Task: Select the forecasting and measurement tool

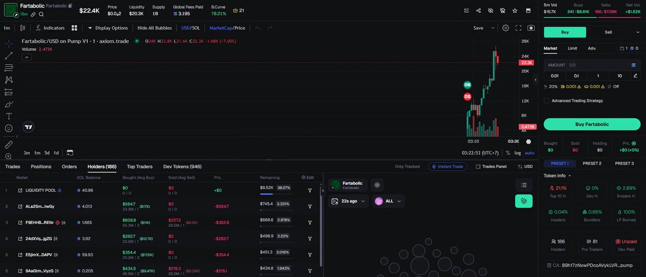Action: [9, 92]
